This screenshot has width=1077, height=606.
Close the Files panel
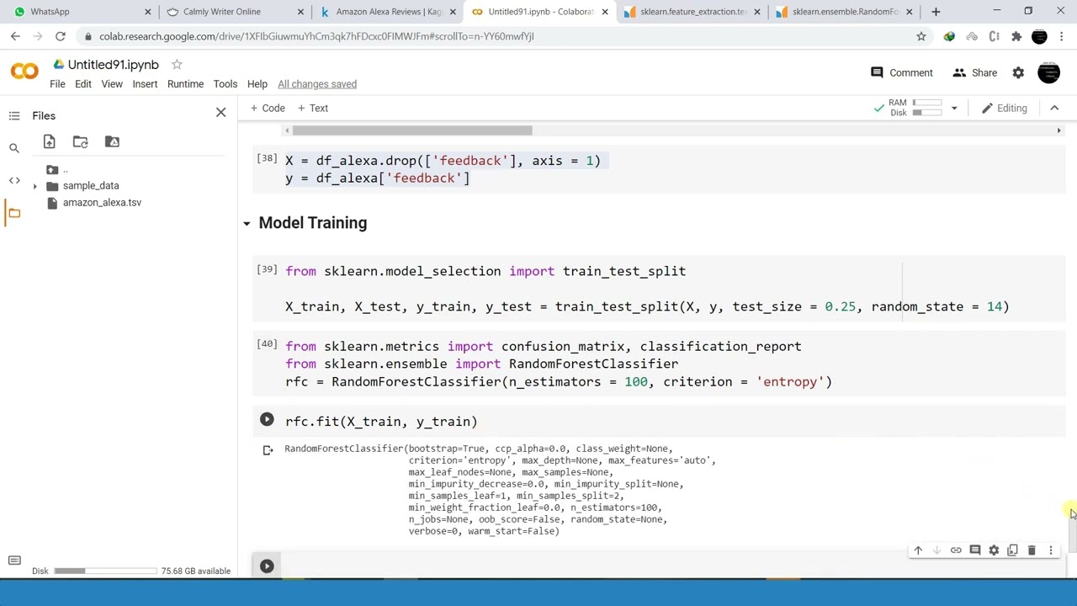[x=220, y=112]
